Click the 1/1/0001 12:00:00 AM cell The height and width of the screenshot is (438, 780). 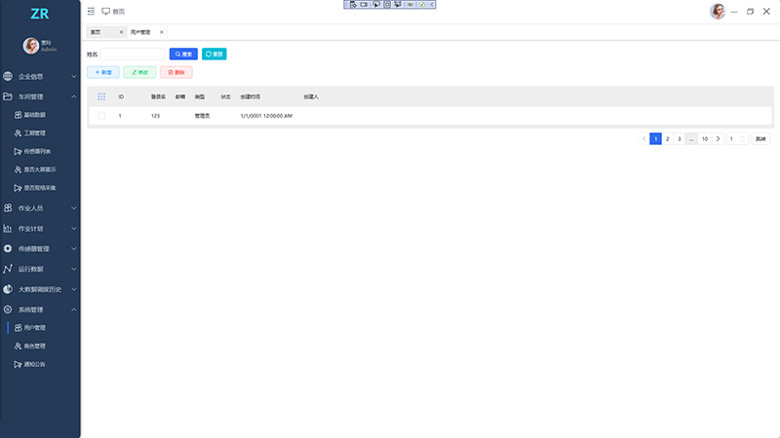(266, 116)
